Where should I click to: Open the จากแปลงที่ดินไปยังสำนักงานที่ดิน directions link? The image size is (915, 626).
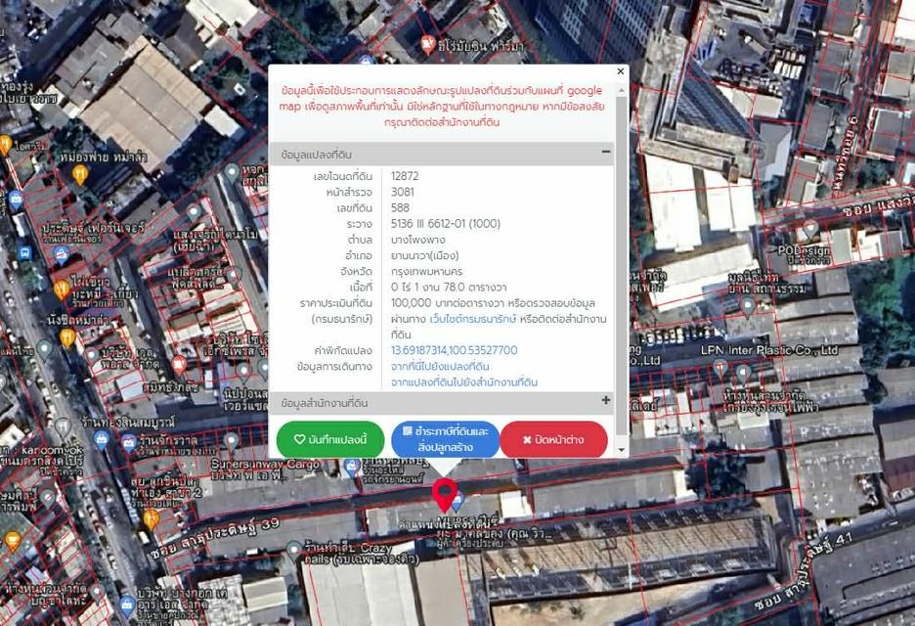(x=464, y=381)
